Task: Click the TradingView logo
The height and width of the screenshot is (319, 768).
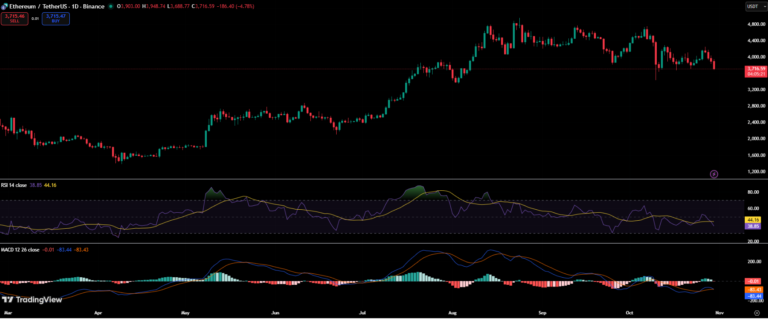Action: 32,300
